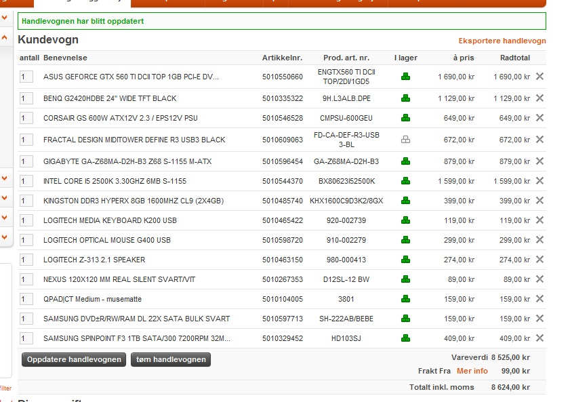Click stock icon for Kingston HyperX row
This screenshot has height=402, width=570.
(406, 200)
